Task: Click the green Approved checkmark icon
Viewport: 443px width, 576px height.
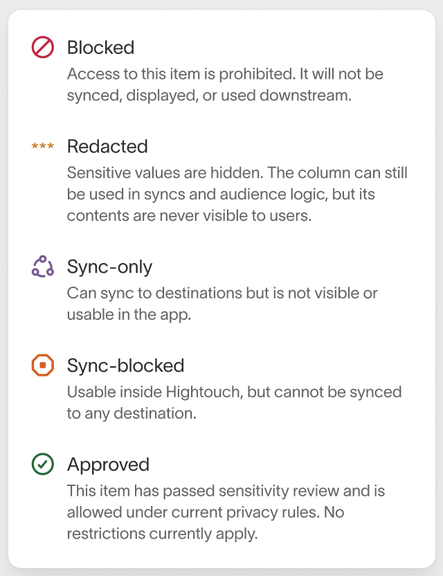Action: coord(43,464)
